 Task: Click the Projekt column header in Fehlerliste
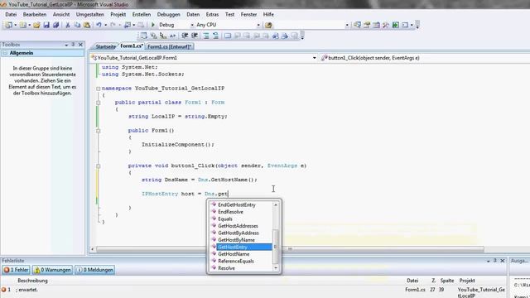click(x=467, y=281)
